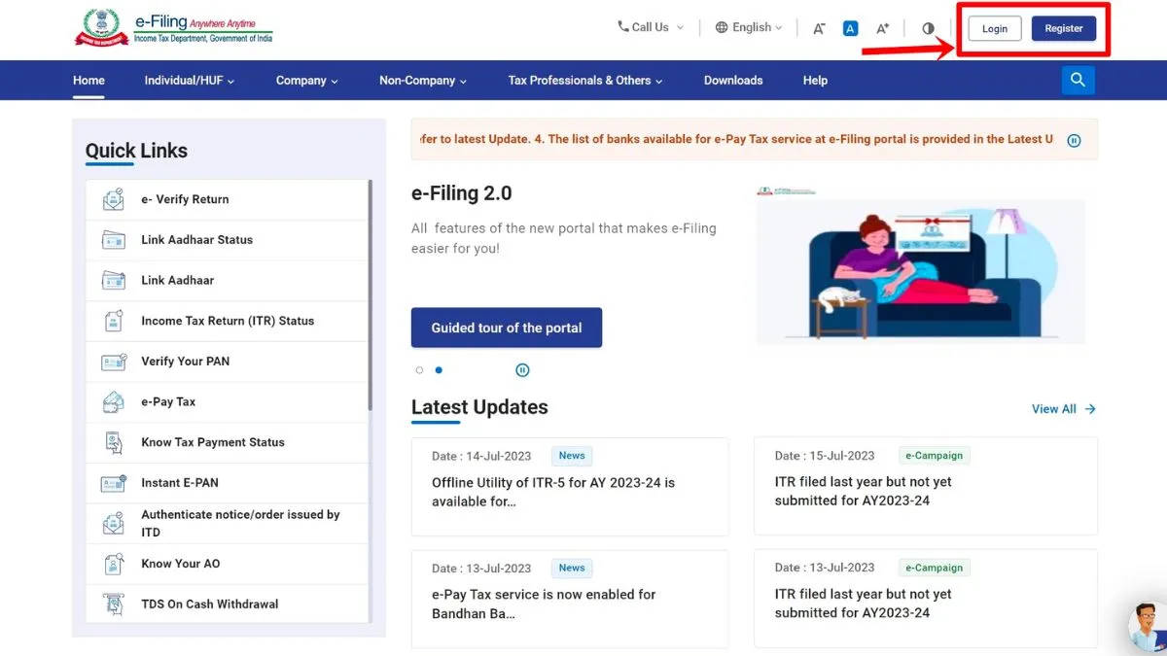Click the Verify Your PAN icon
This screenshot has width=1167, height=656.
point(114,362)
